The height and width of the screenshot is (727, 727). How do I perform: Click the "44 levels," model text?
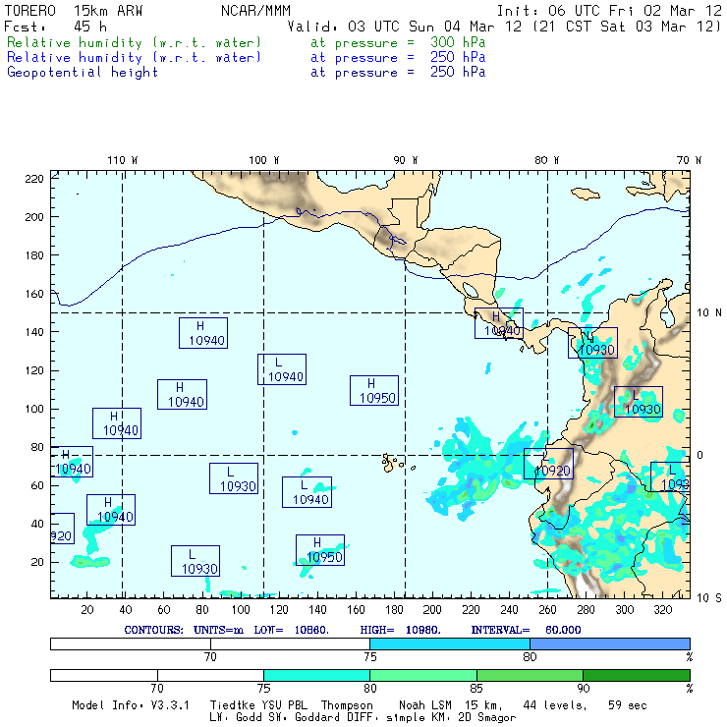coord(555,705)
